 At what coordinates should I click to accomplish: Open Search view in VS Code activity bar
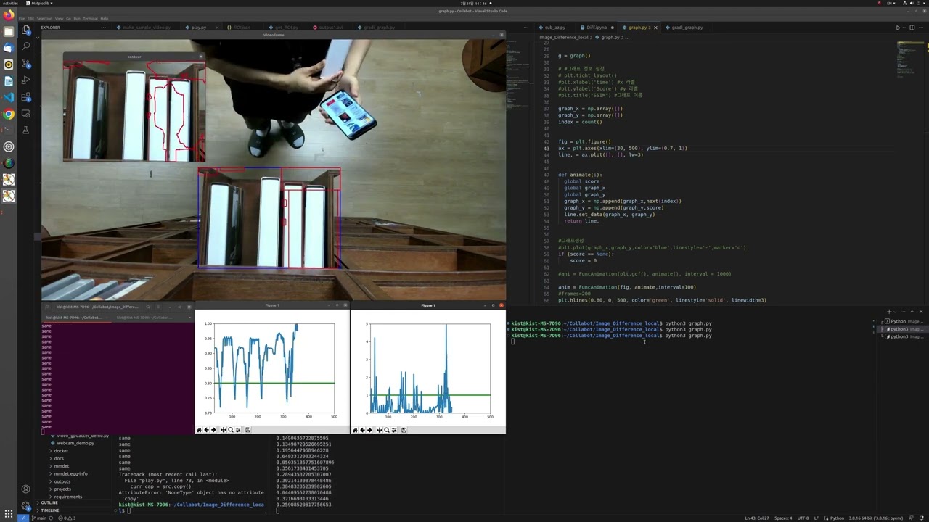(25, 46)
